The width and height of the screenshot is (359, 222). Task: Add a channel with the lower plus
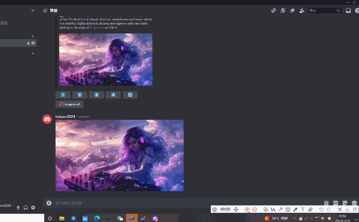coord(33,53)
